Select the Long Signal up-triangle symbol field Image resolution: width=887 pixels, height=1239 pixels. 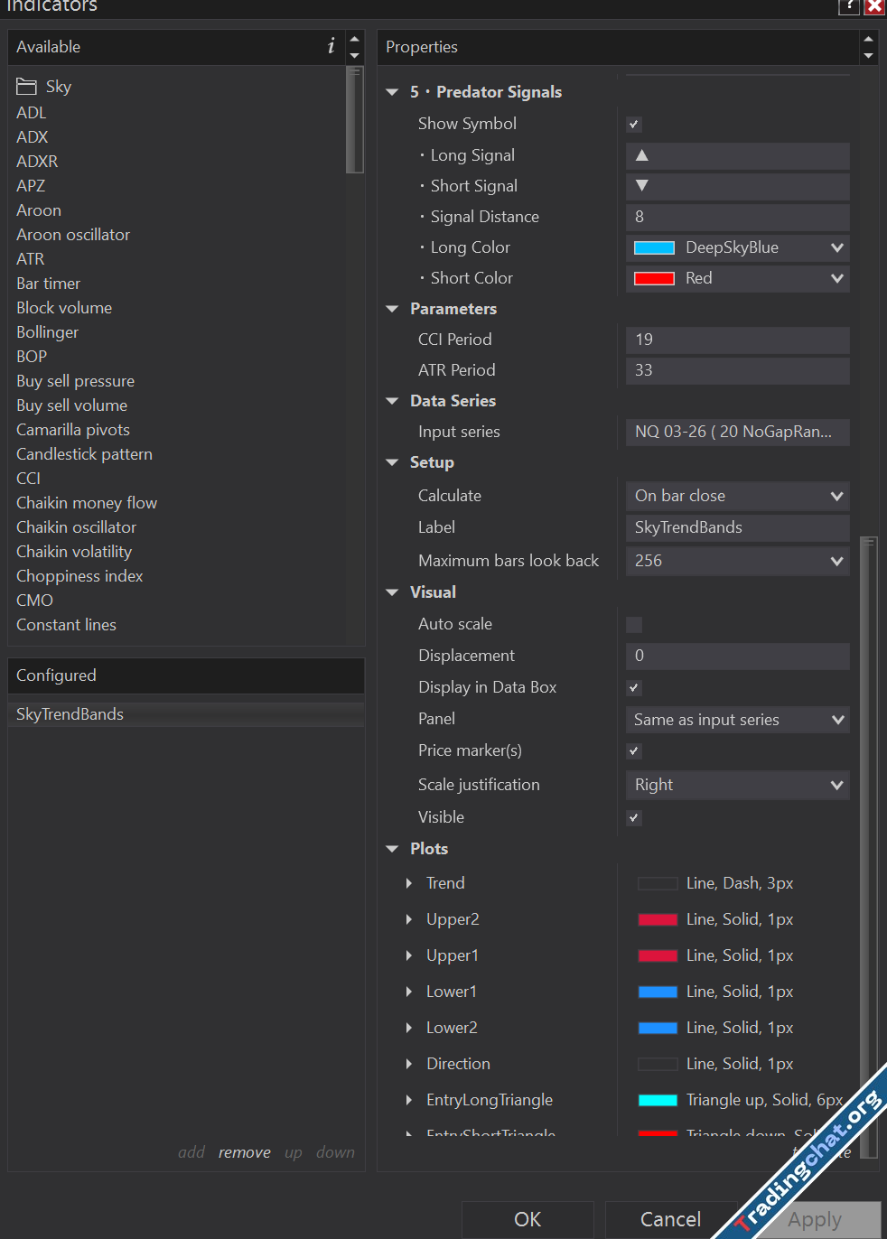737,155
